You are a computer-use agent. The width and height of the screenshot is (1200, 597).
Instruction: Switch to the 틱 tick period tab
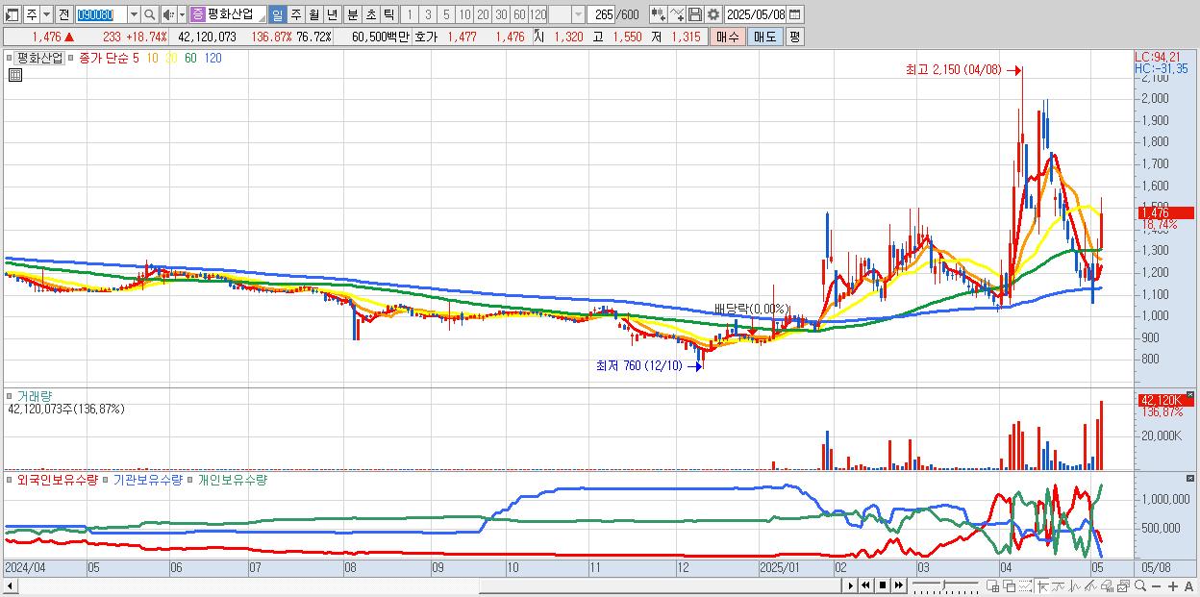click(x=388, y=14)
